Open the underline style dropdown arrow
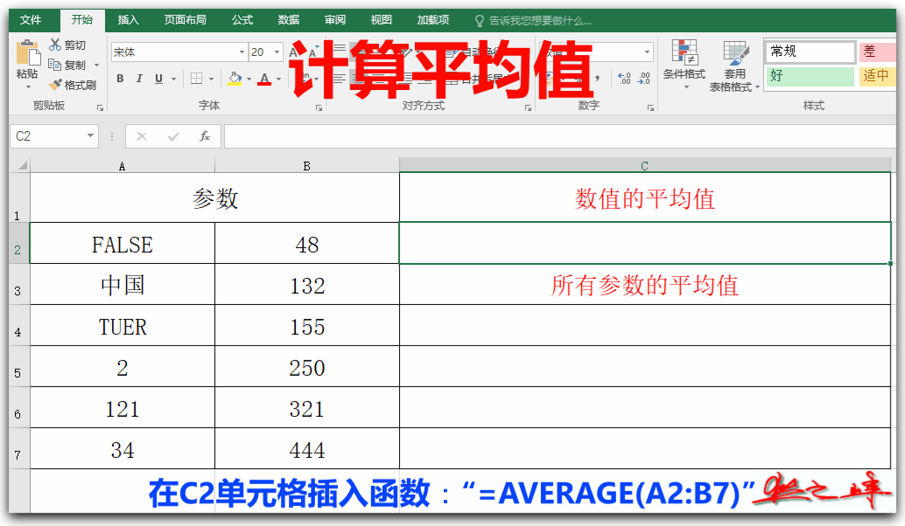 [173, 79]
